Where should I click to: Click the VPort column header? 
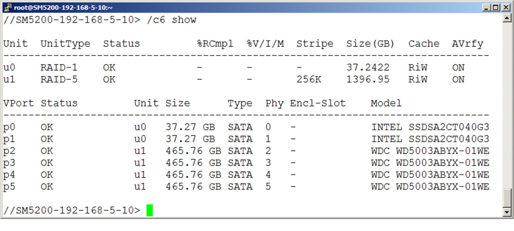point(18,103)
